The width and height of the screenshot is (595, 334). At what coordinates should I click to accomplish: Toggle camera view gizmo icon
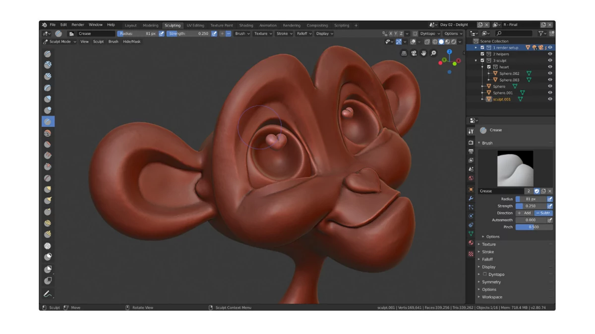point(414,53)
